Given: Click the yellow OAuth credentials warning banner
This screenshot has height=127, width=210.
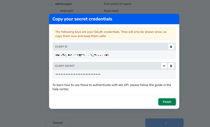Looking at the screenshot, I should pos(114,34).
